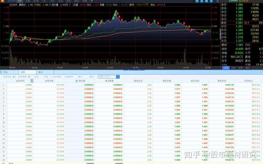
Task: Expand the more-periods arrow in chart toolbar
Action: click(92, 1)
